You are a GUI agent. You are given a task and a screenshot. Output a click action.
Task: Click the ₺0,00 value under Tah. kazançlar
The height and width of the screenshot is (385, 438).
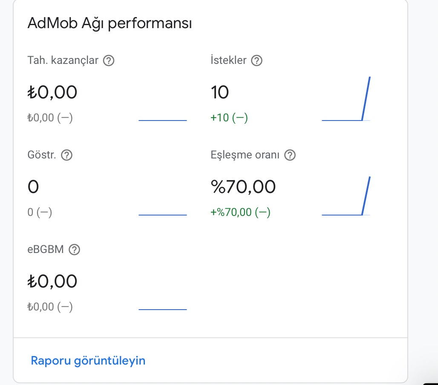(x=52, y=92)
